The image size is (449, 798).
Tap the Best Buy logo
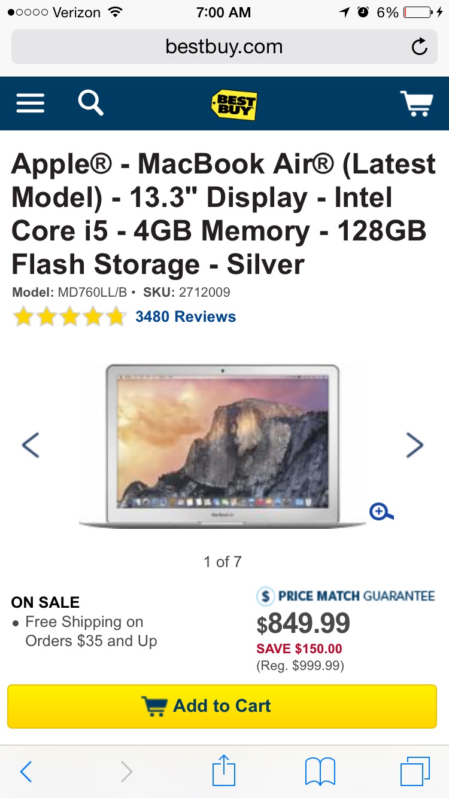[234, 105]
